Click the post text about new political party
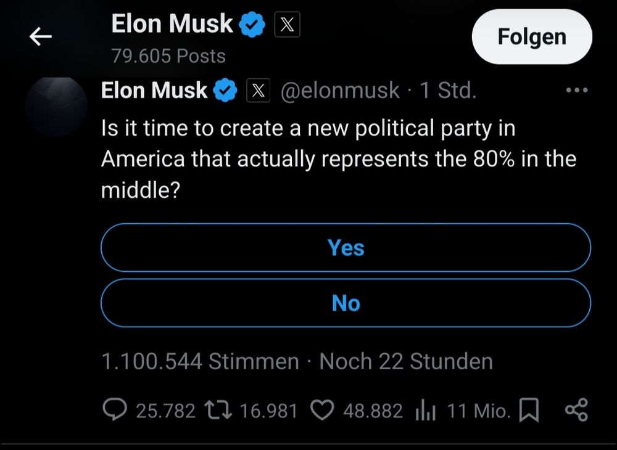The width and height of the screenshot is (617, 450). click(x=338, y=159)
